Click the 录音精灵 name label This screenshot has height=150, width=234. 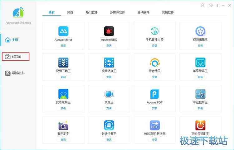click(155, 71)
